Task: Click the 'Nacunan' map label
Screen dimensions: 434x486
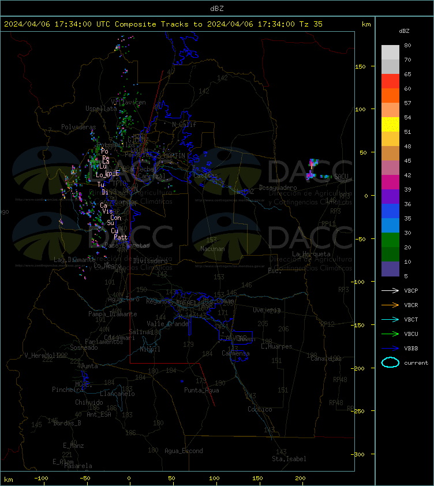Action: coord(212,249)
